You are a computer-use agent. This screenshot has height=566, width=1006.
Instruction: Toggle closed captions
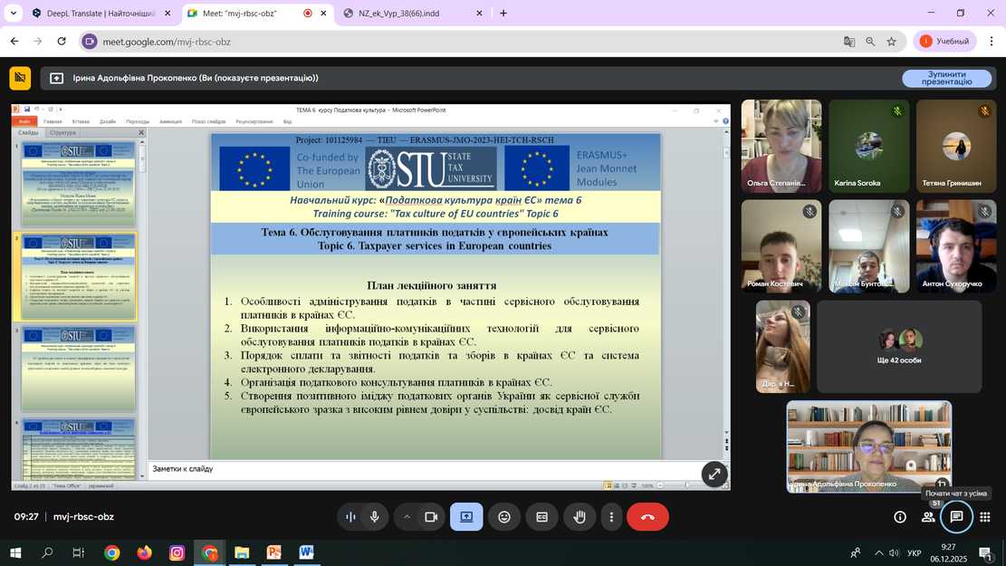[x=541, y=517]
